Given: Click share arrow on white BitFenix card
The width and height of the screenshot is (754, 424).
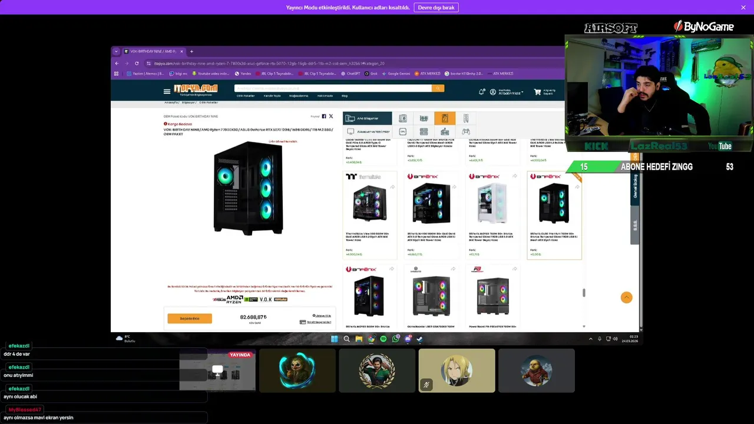Looking at the screenshot, I should click(515, 176).
